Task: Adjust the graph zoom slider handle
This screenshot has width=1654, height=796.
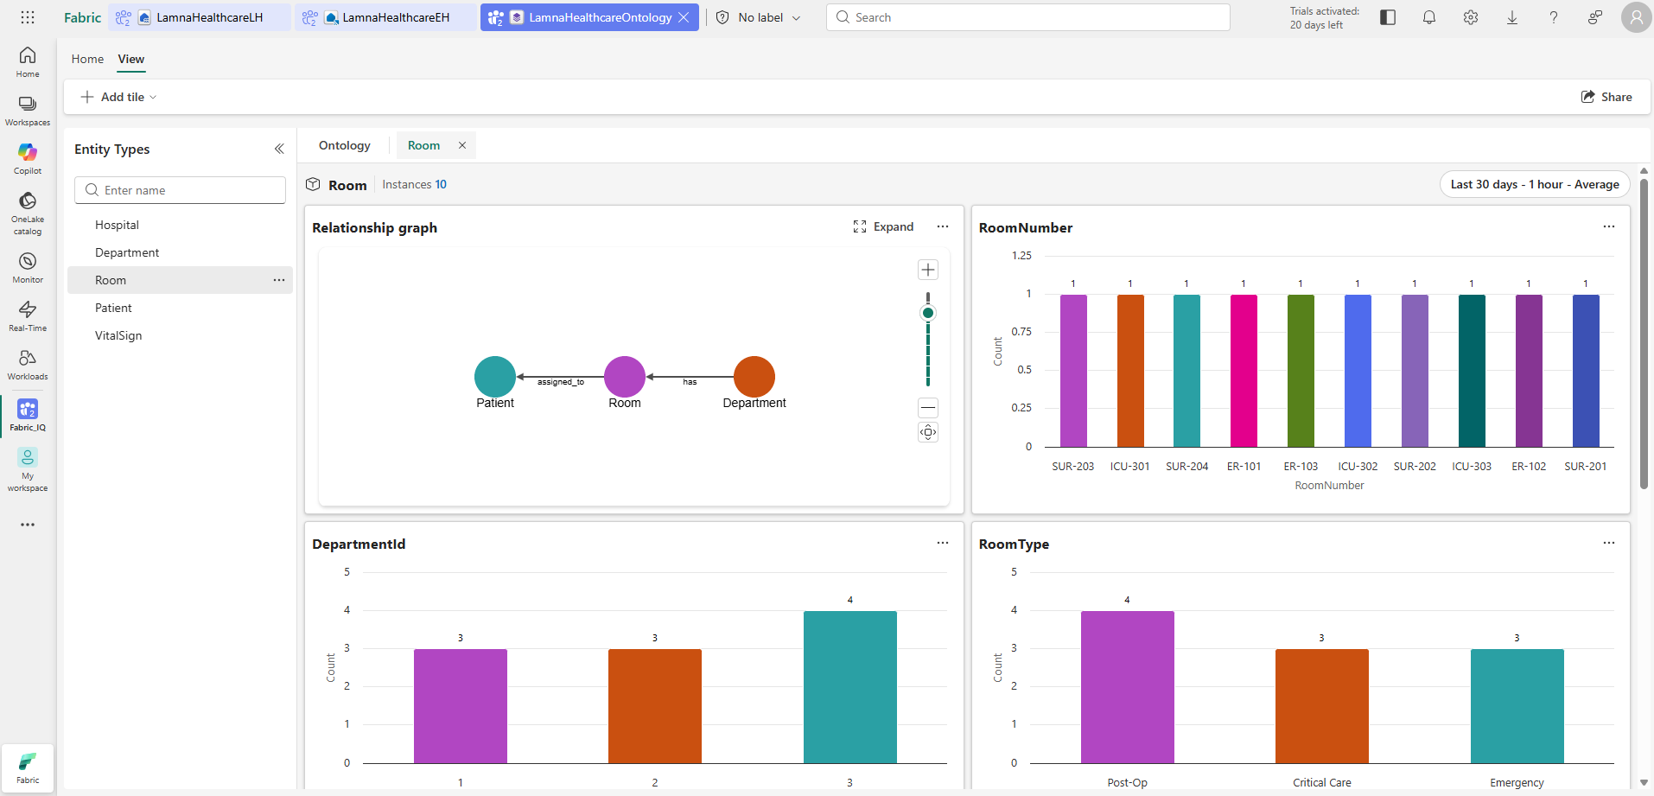Action: click(928, 313)
